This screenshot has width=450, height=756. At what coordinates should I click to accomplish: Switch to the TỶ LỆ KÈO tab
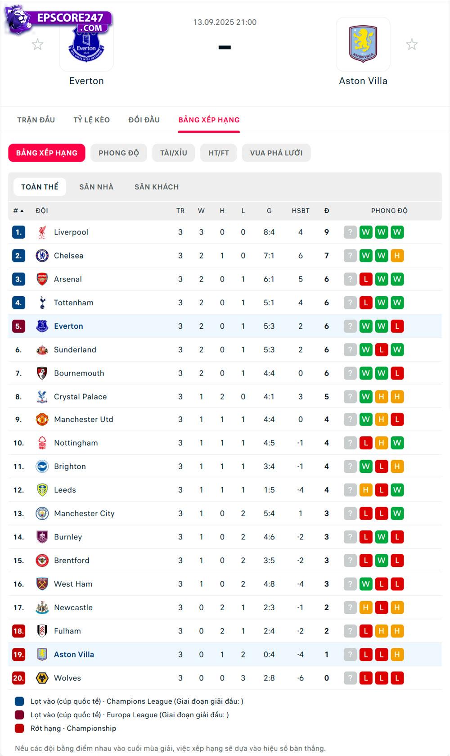(92, 120)
